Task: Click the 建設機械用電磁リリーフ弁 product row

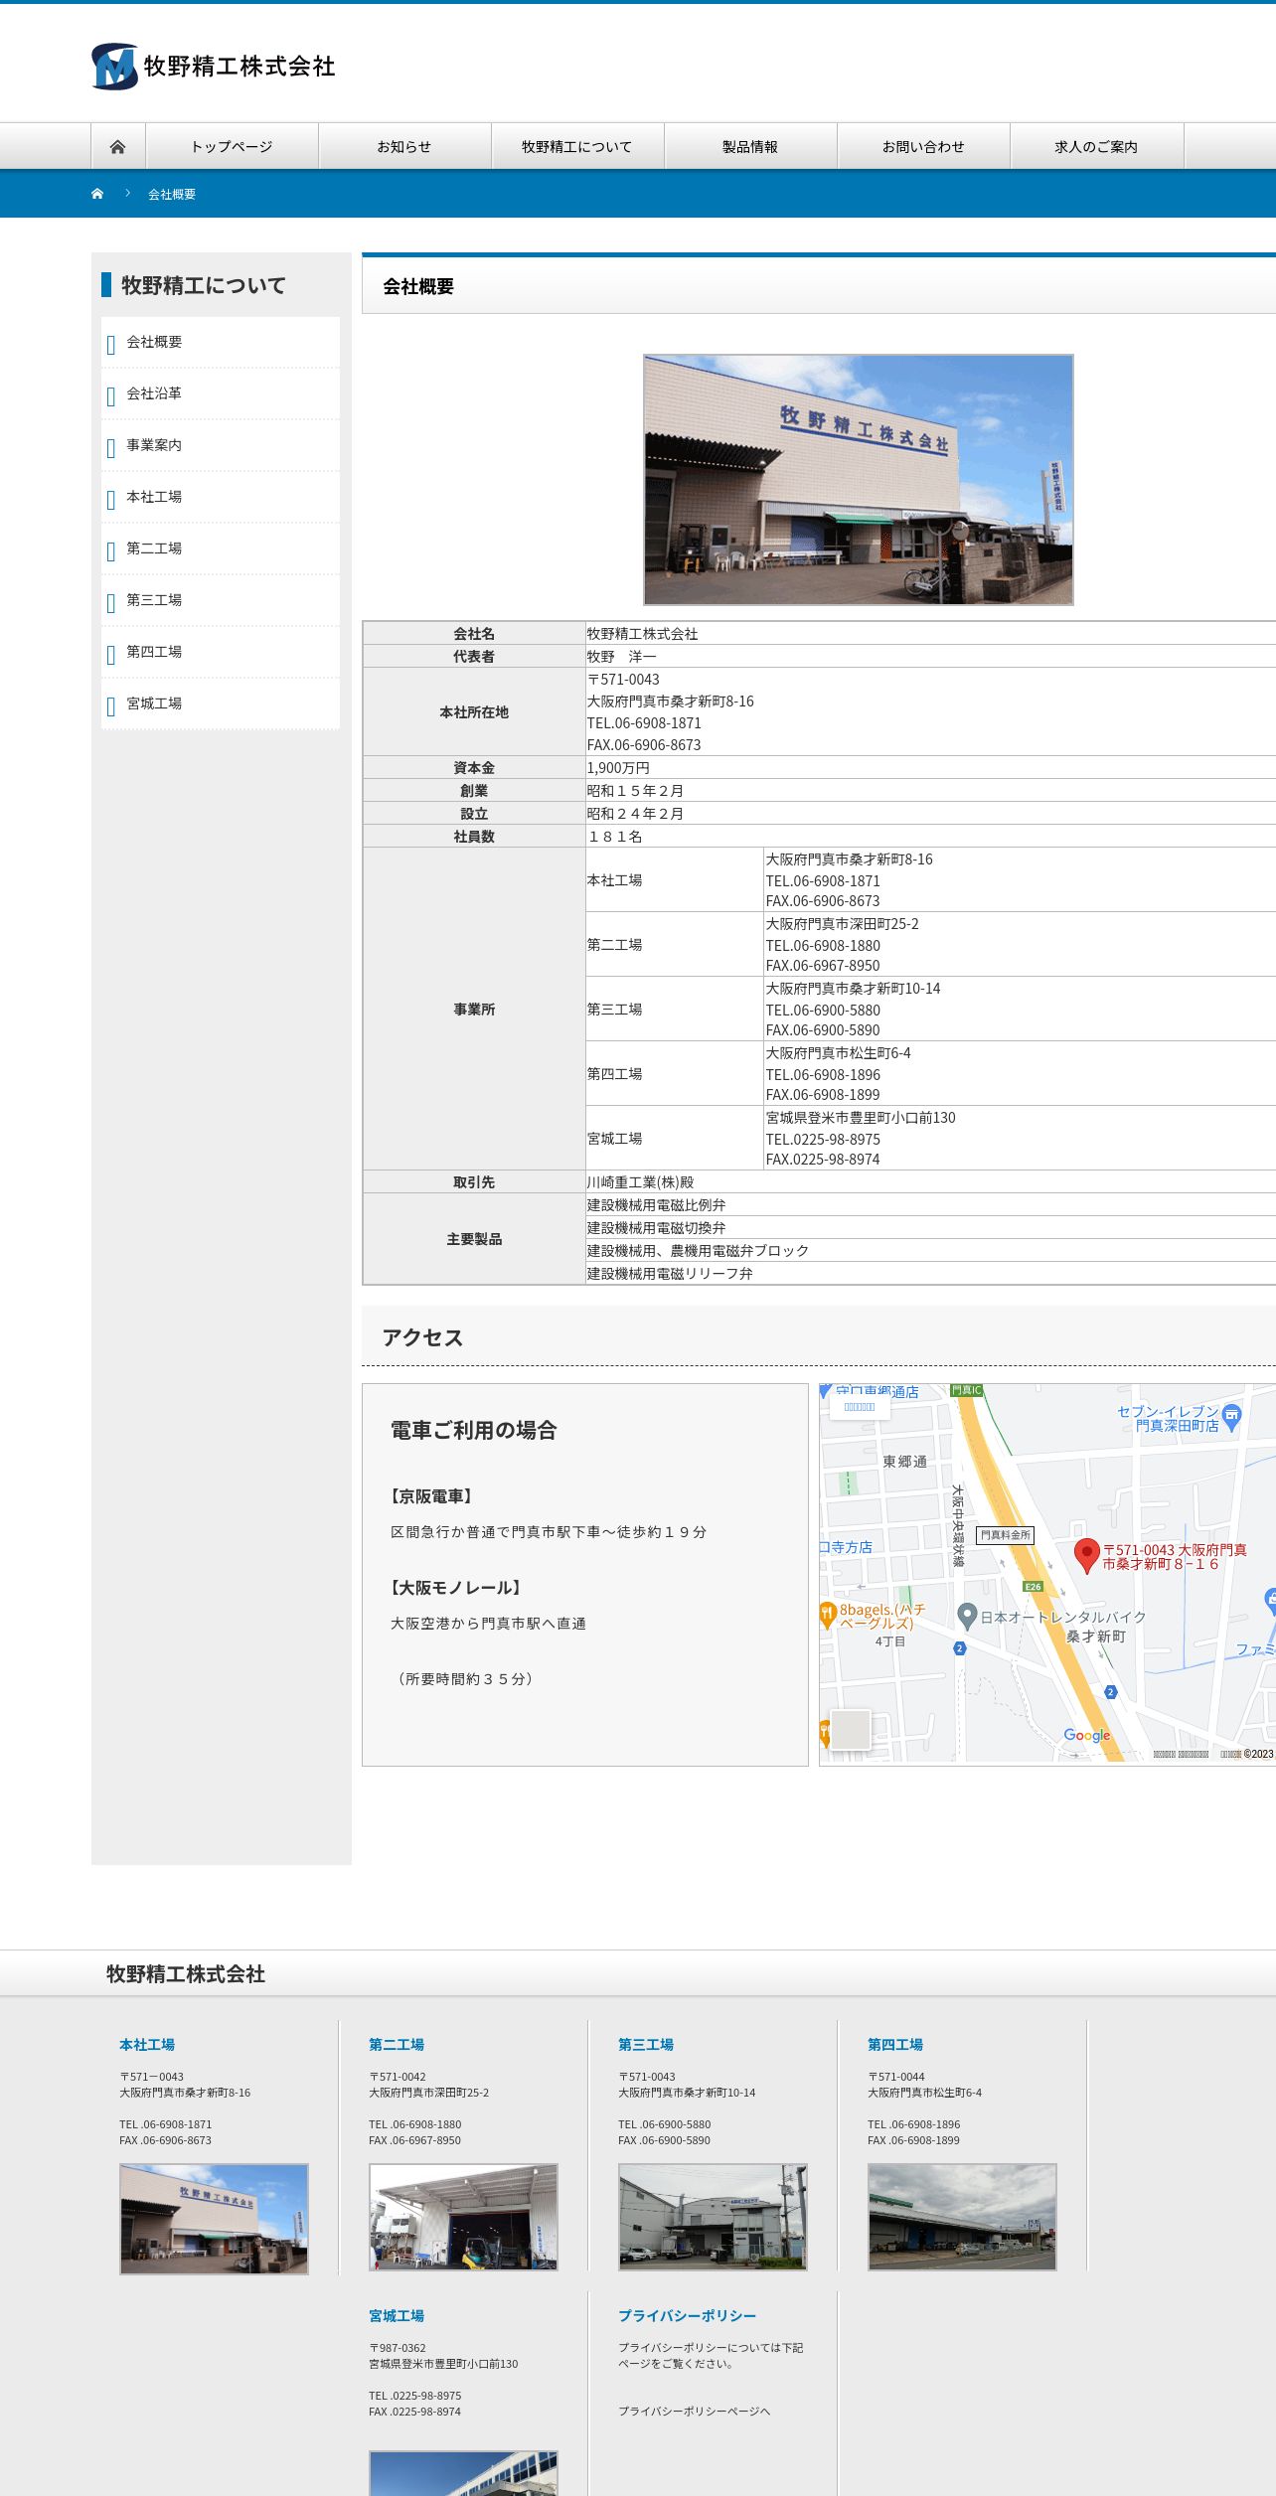Action: tap(930, 1274)
